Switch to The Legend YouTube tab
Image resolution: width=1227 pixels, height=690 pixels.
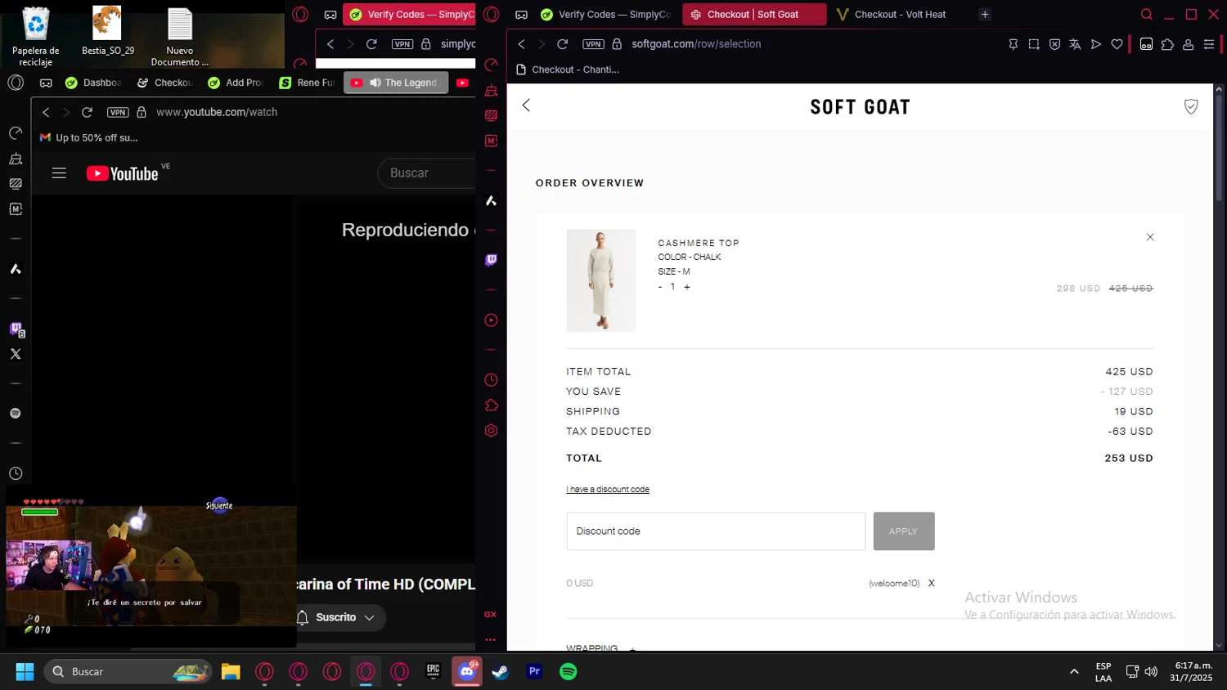396,83
